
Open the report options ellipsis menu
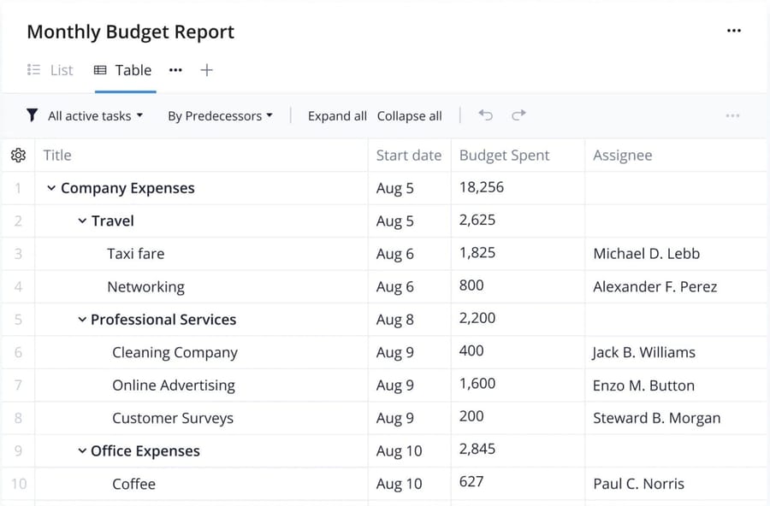pos(734,30)
